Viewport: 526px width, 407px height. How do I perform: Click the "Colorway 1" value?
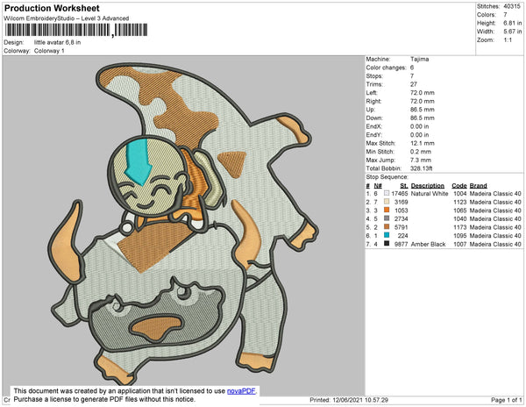coord(49,51)
